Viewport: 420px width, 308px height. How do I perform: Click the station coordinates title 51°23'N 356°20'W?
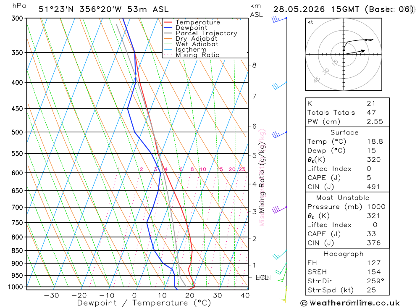pos(80,9)
